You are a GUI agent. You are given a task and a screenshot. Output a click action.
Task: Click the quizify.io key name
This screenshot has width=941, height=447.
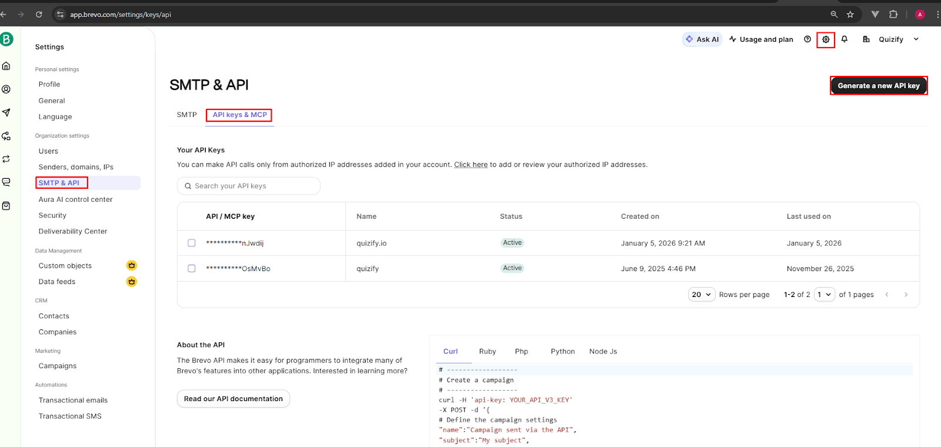(372, 243)
